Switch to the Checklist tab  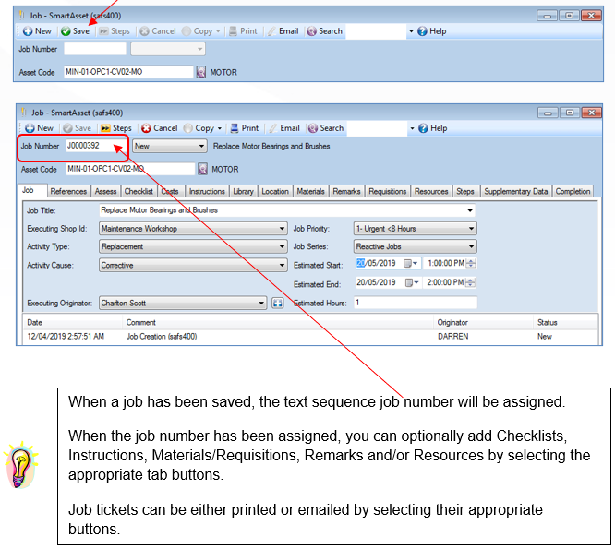[x=139, y=191]
